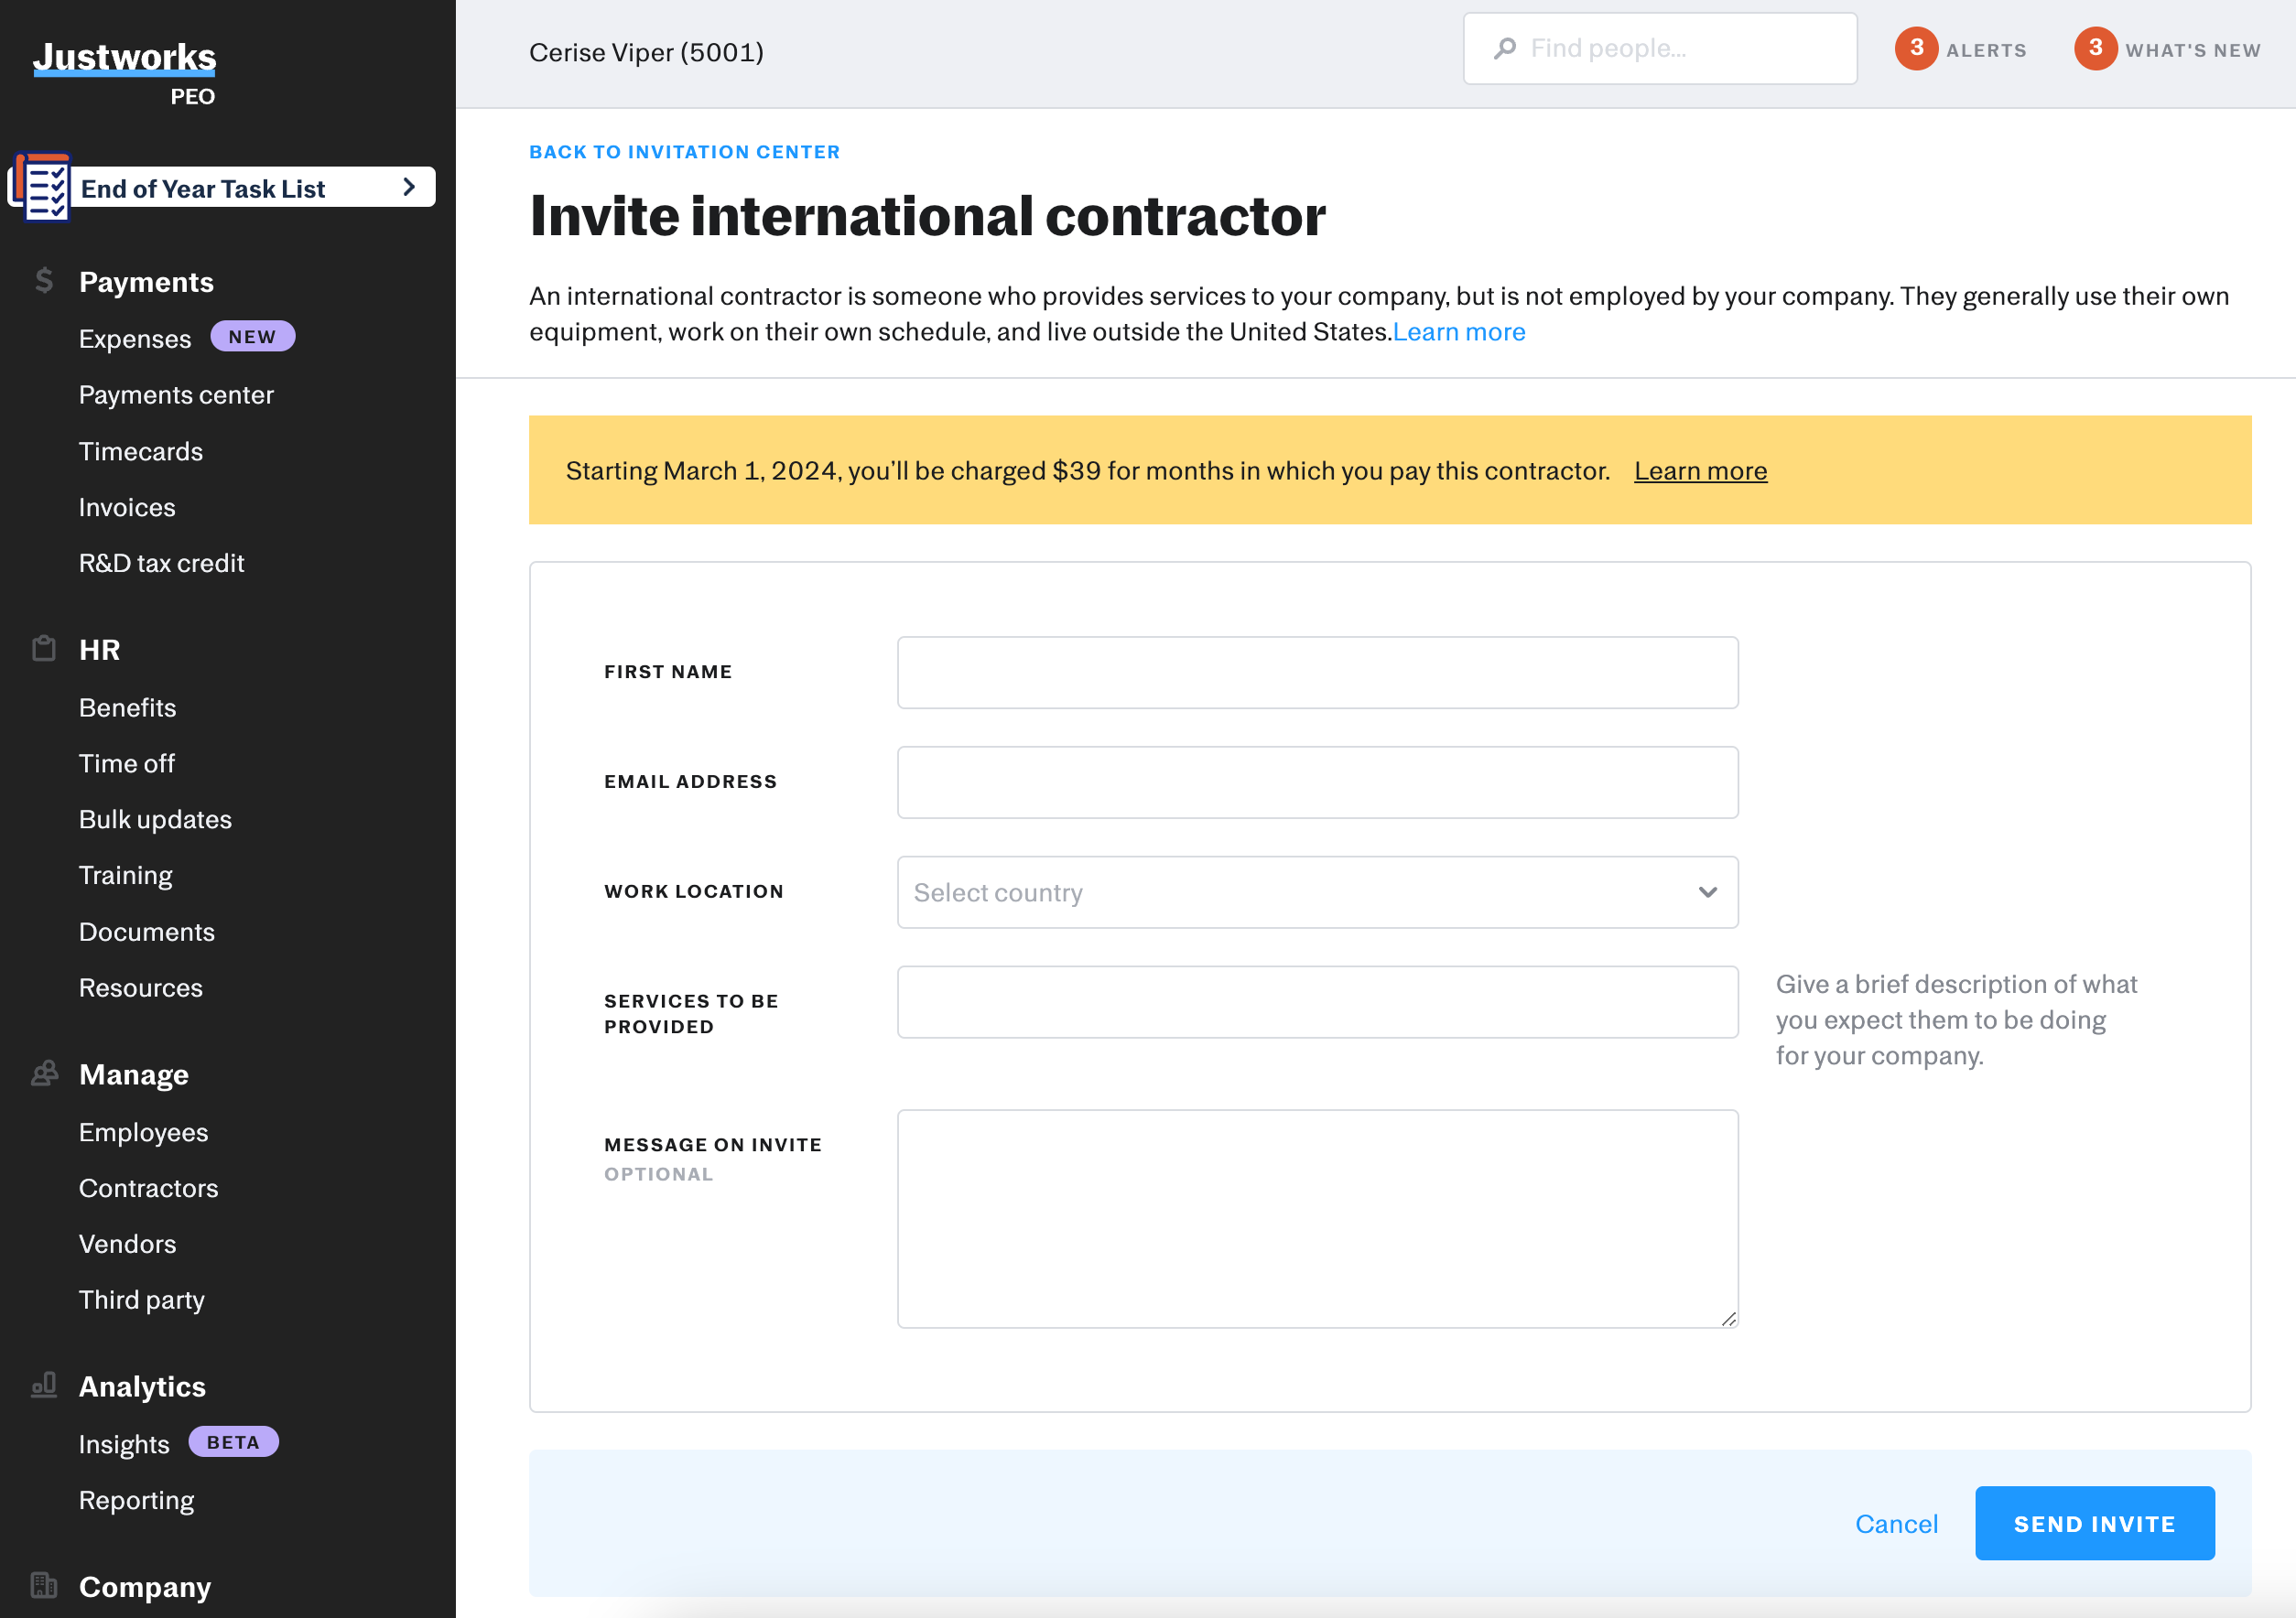The image size is (2296, 1618).
Task: Click the Manage people icon
Action: pos(44,1073)
